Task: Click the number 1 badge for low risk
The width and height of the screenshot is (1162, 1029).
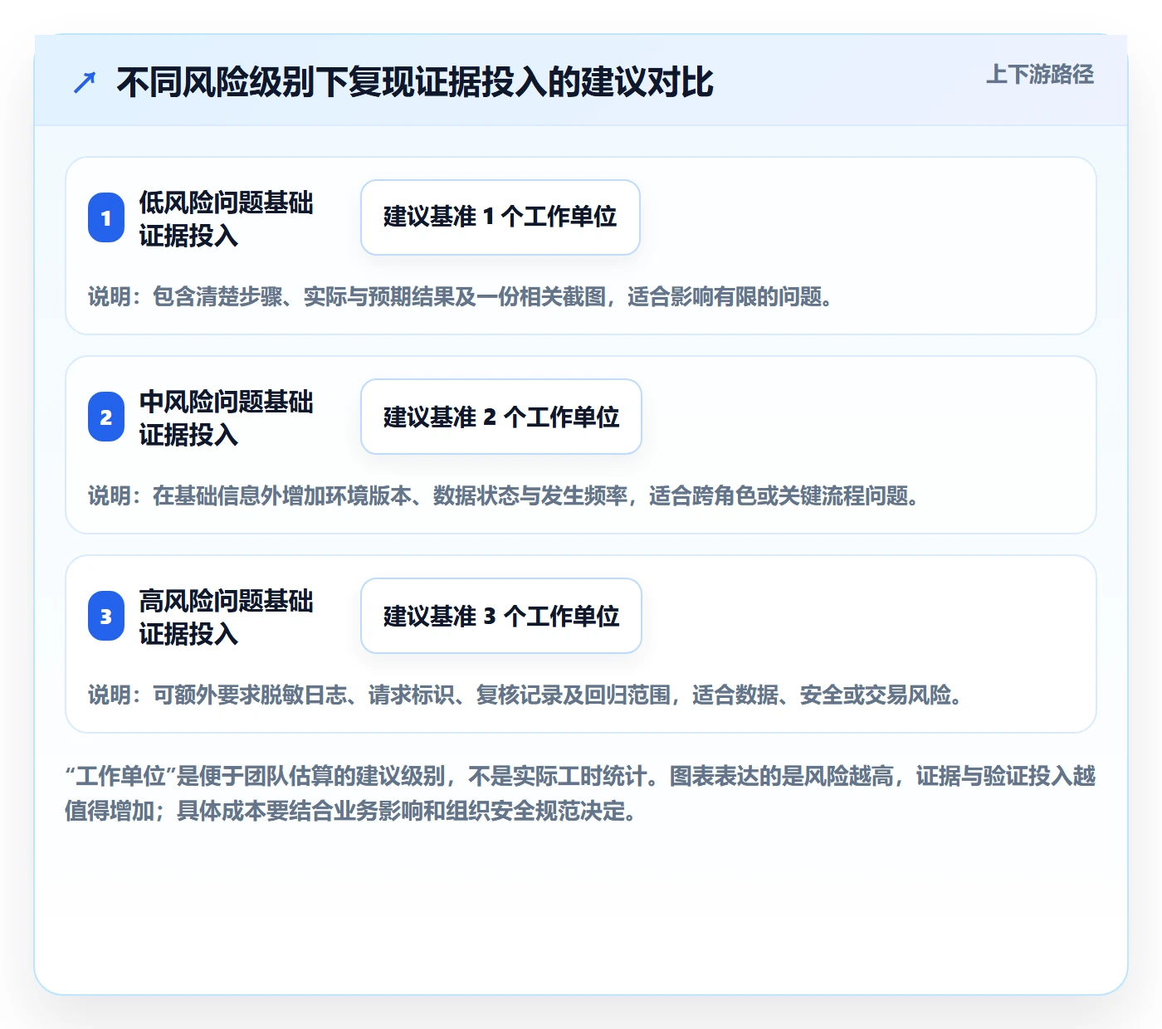Action: pos(106,217)
